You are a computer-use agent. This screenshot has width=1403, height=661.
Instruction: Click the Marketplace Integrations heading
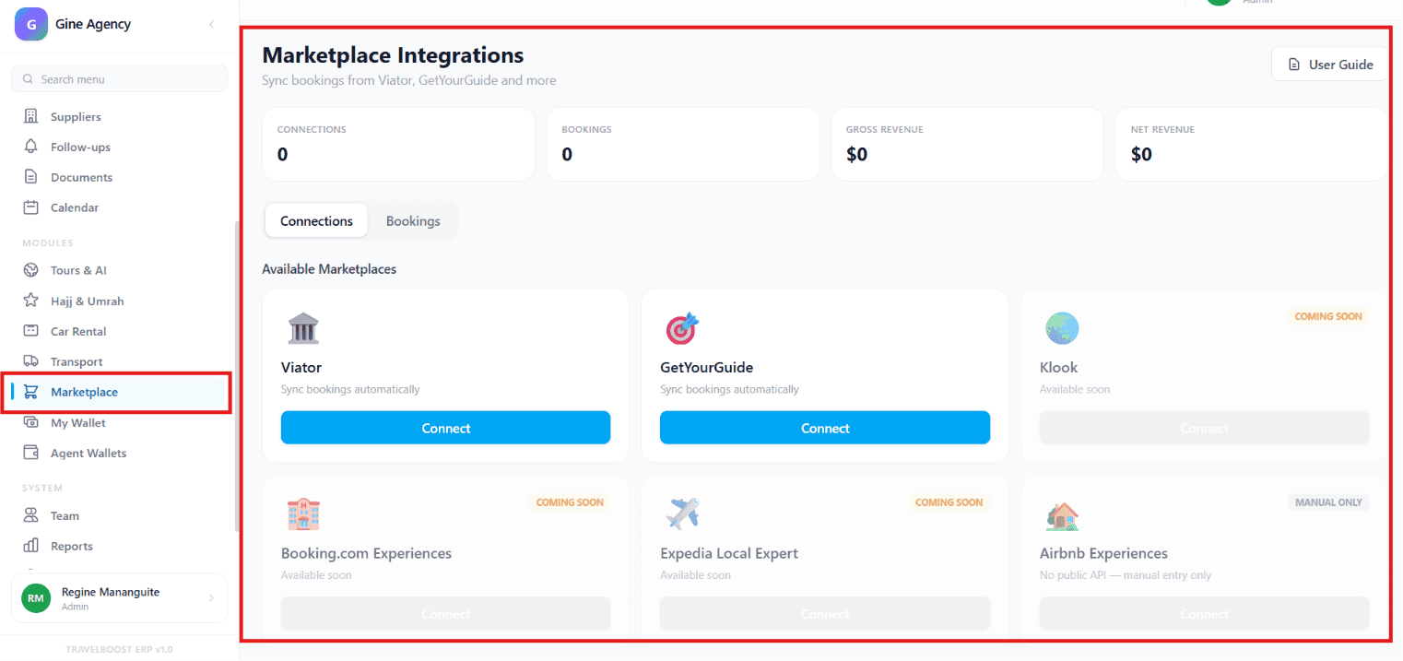[x=393, y=55]
